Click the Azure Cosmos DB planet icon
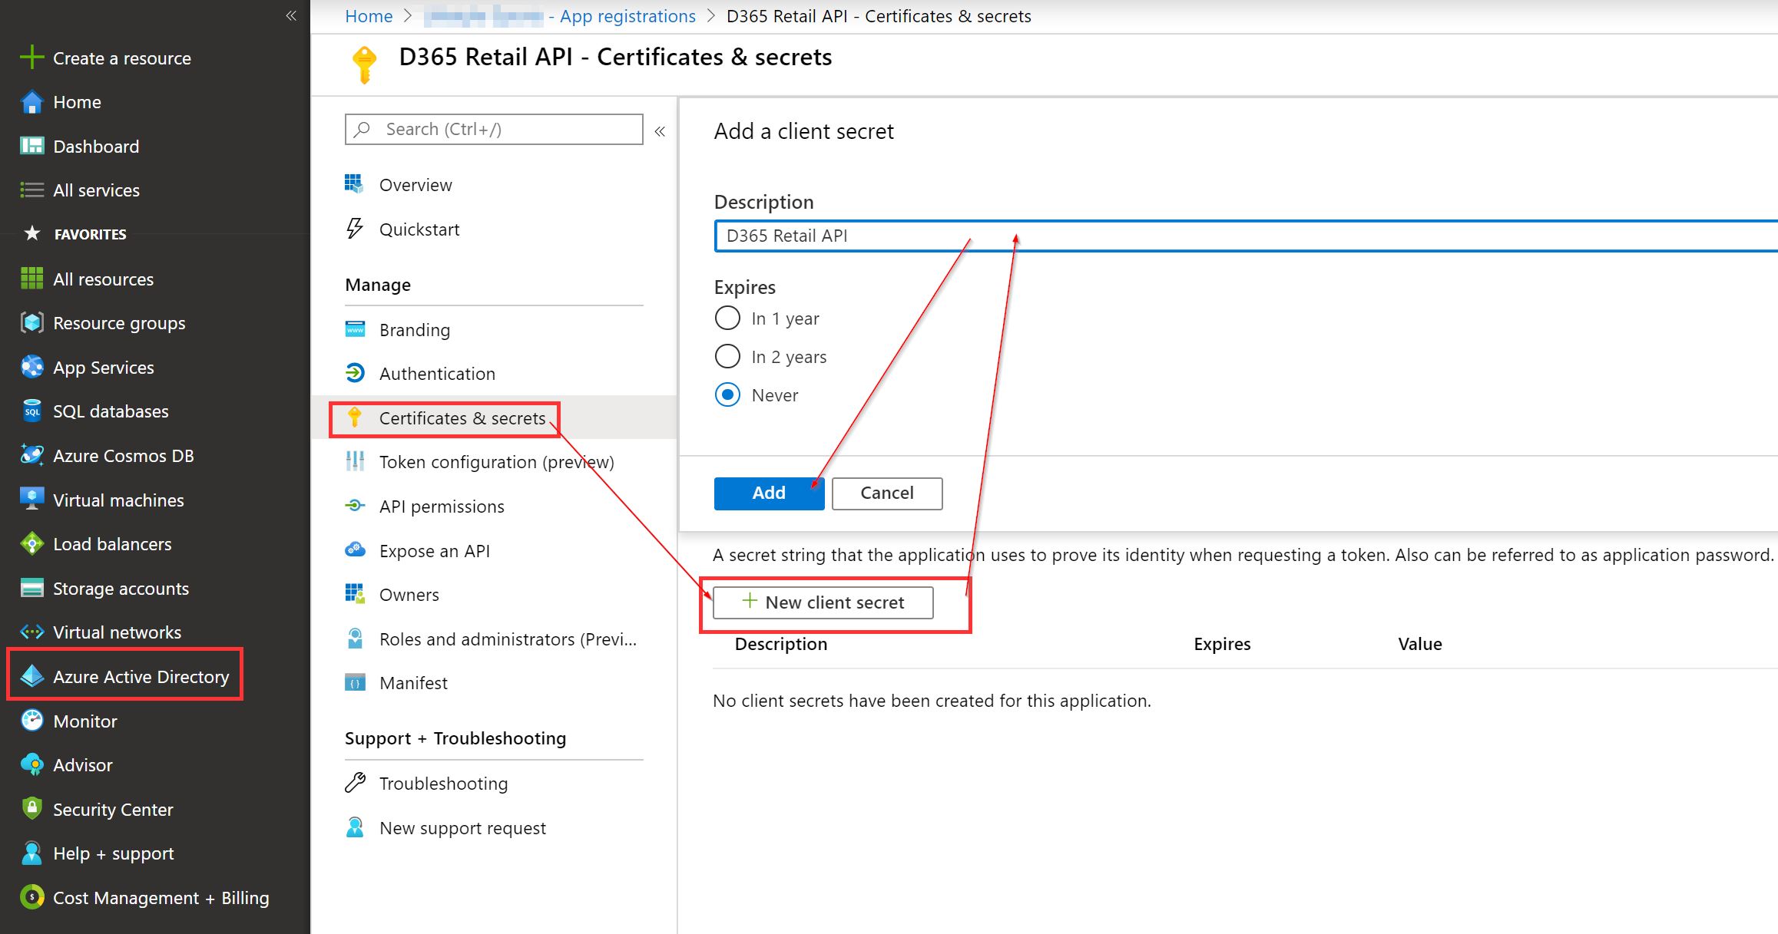This screenshot has width=1778, height=934. [x=31, y=456]
